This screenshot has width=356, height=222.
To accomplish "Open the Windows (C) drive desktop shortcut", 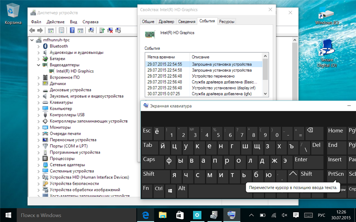I will tap(327, 16).
